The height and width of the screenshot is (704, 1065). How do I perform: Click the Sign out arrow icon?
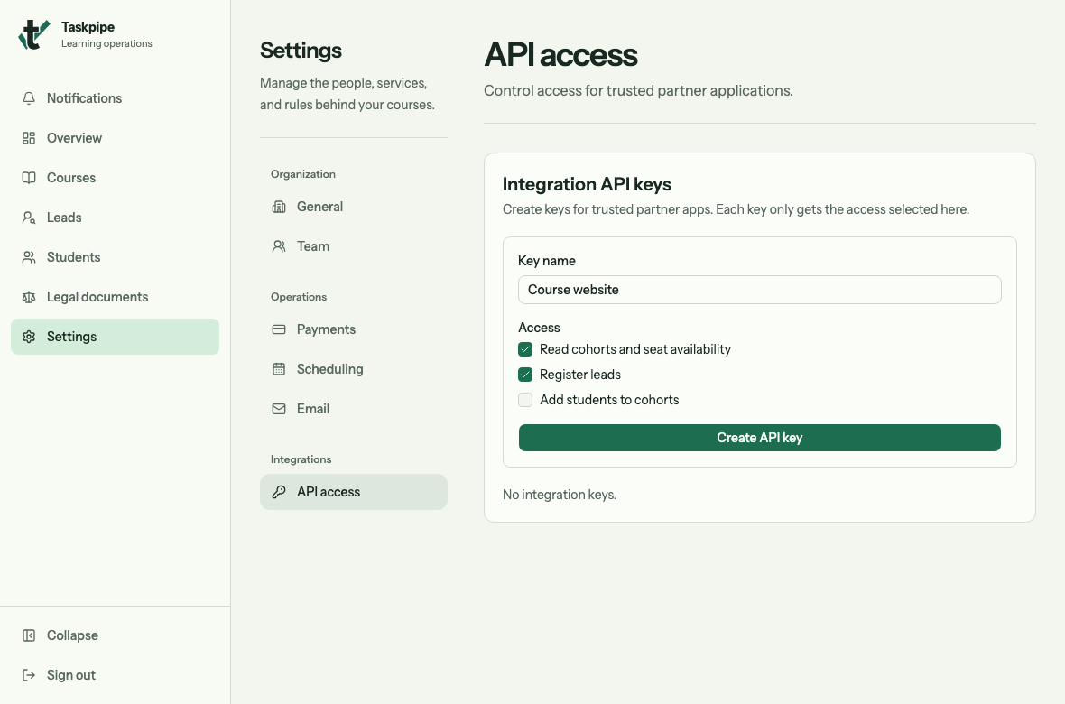[29, 675]
